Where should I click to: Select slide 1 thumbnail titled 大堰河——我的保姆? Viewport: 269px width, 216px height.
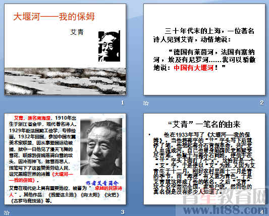point(65,49)
